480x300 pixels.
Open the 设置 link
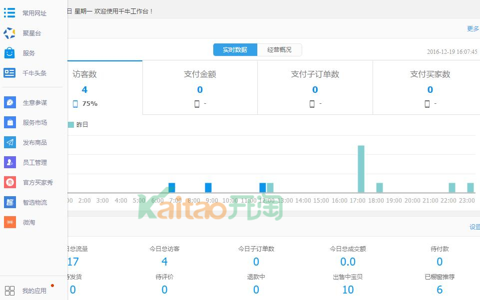click(475, 227)
